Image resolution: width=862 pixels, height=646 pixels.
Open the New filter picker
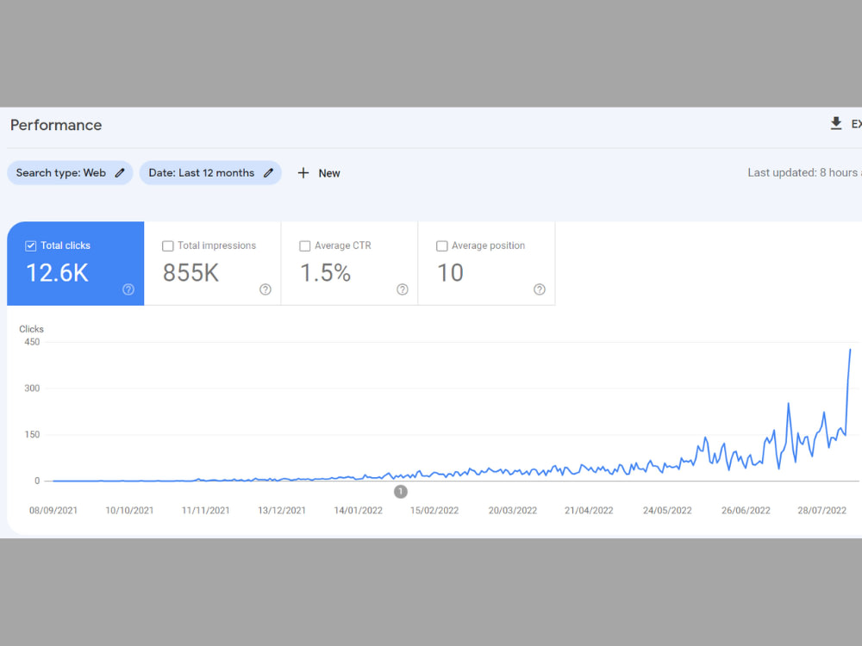point(318,172)
